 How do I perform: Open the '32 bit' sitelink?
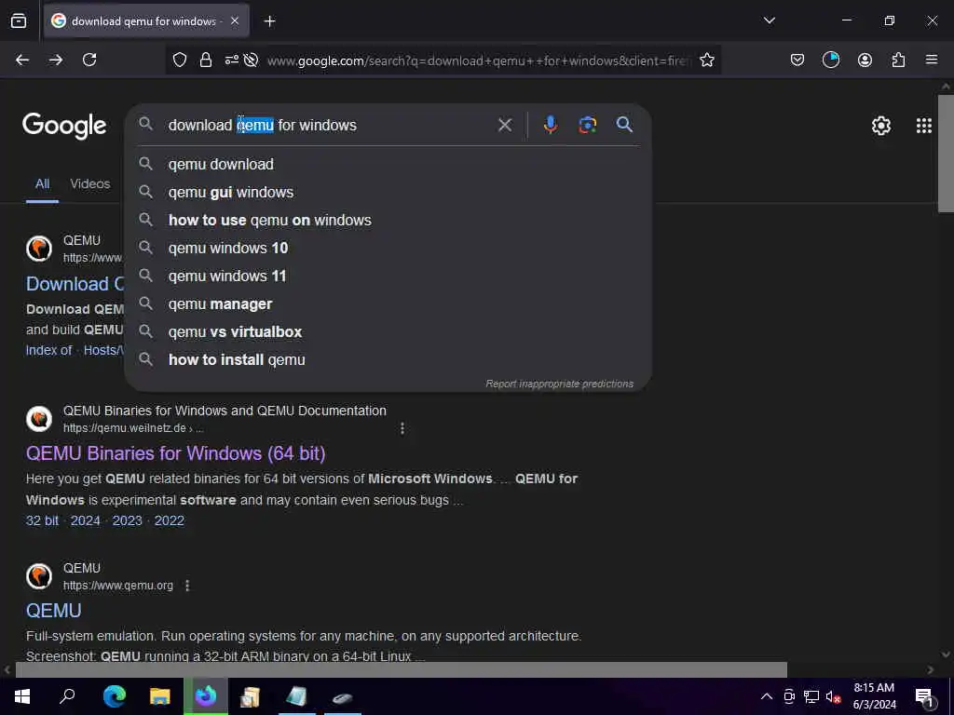42,521
